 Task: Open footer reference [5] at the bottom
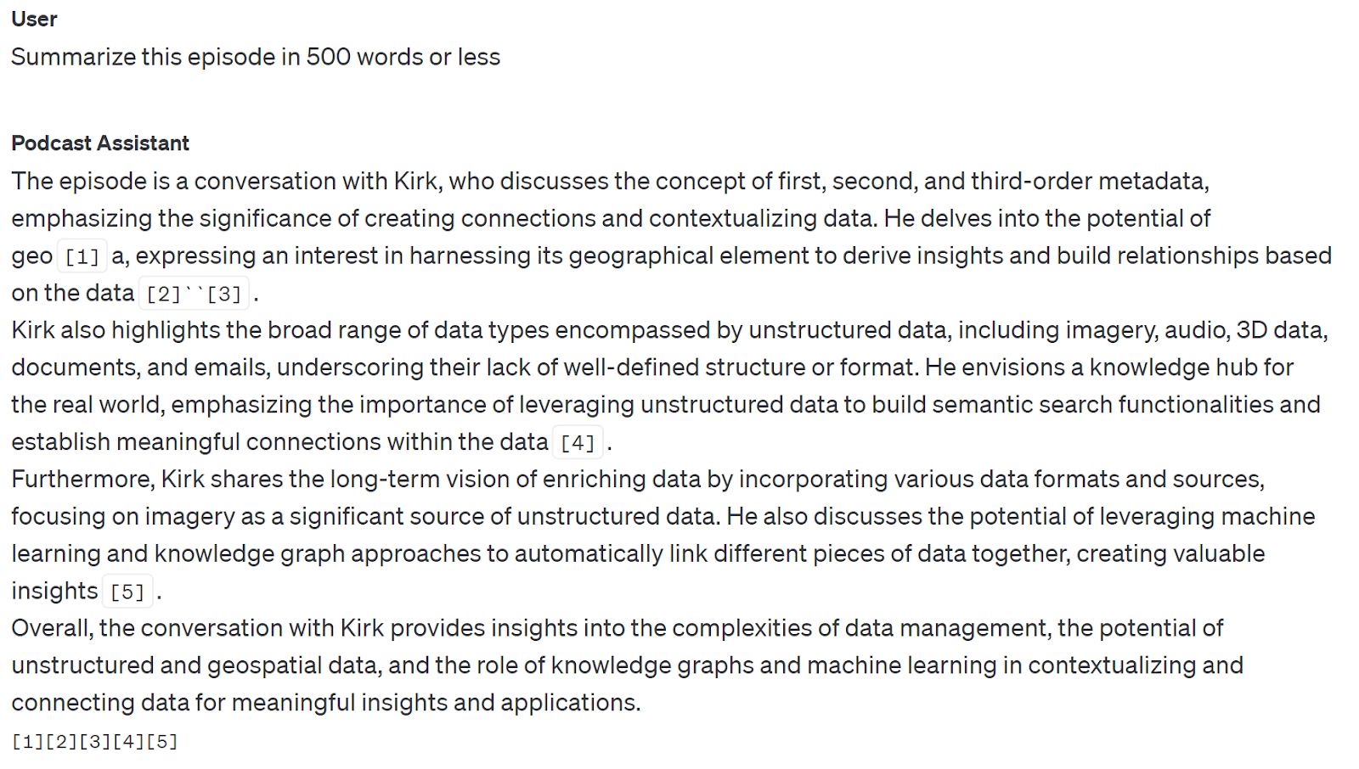(161, 742)
